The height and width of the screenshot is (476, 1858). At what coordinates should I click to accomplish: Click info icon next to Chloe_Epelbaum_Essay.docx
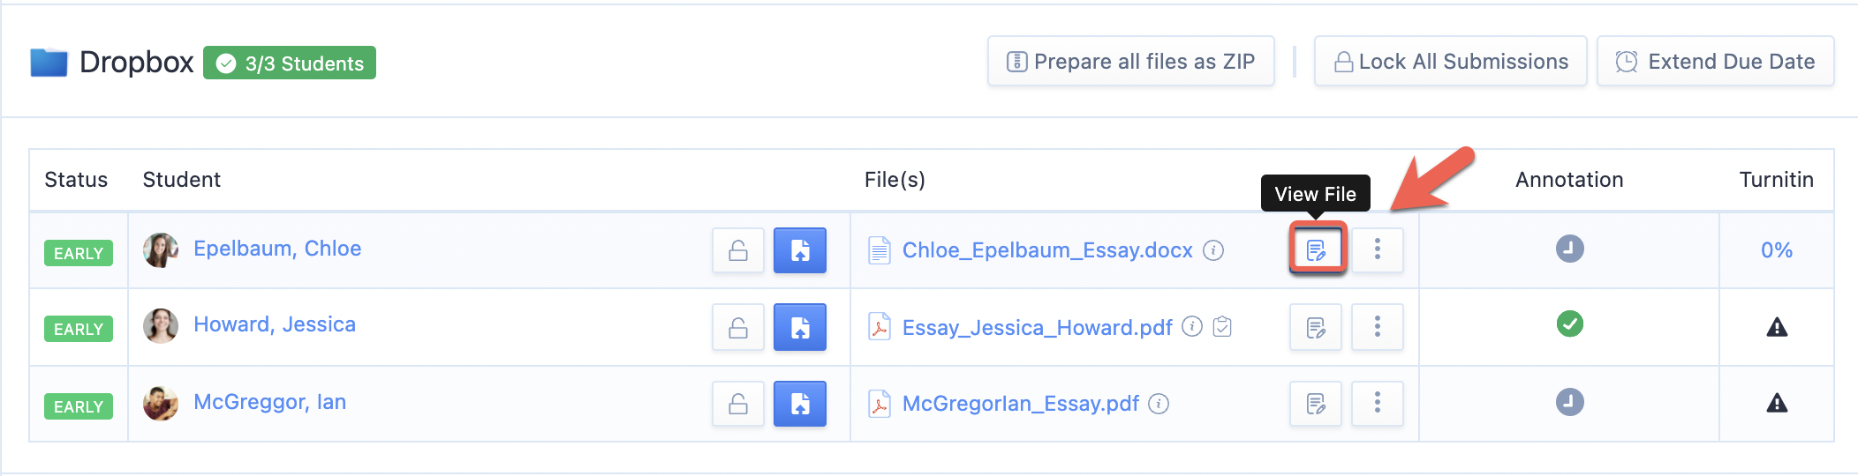click(1214, 250)
